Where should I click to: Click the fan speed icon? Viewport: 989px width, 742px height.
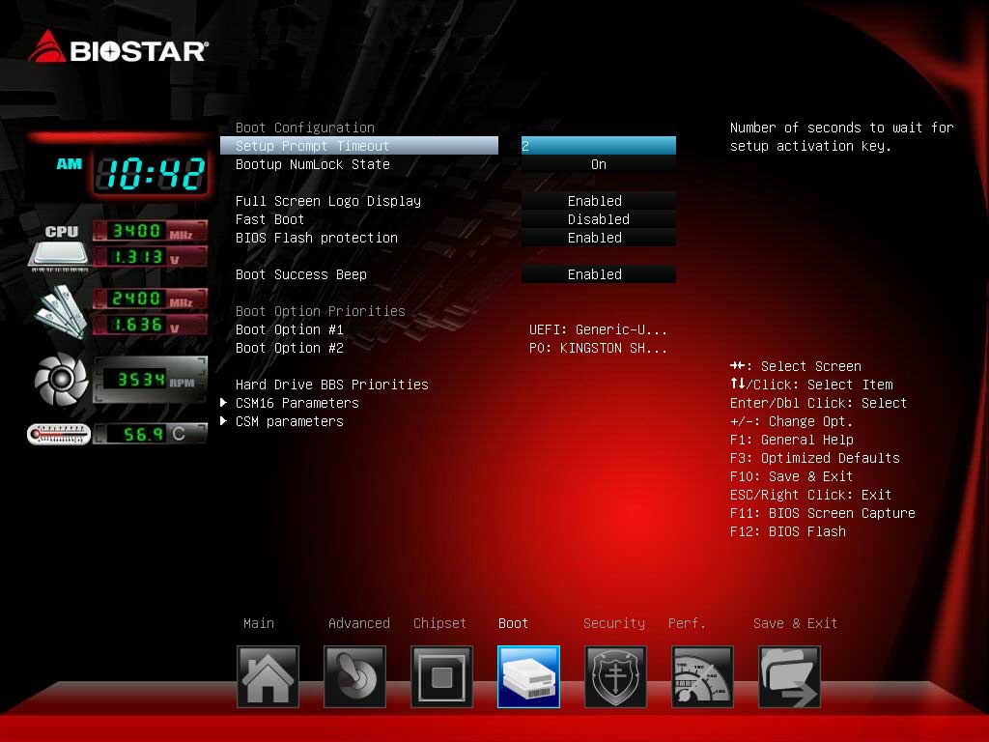point(61,379)
